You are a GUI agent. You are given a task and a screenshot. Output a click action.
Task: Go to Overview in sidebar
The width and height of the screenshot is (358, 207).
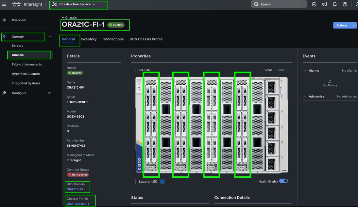[19, 20]
